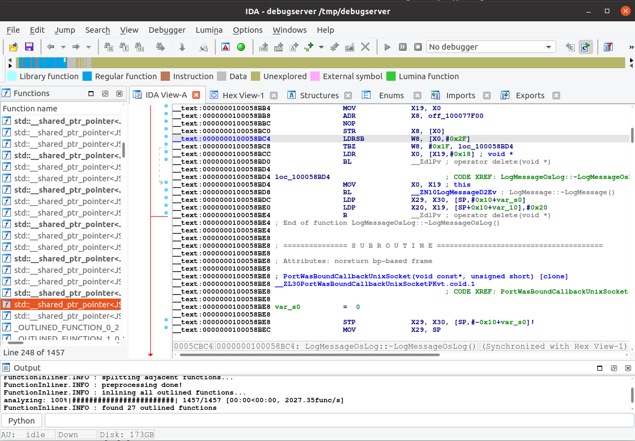The height and width of the screenshot is (441, 635).
Task: Click the green circle toolbar icon
Action: [x=240, y=47]
